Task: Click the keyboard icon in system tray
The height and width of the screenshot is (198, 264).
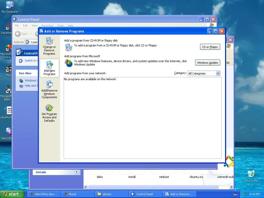Action: (x=235, y=194)
